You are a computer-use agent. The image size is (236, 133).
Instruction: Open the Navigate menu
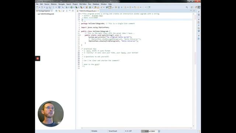point(62,4)
